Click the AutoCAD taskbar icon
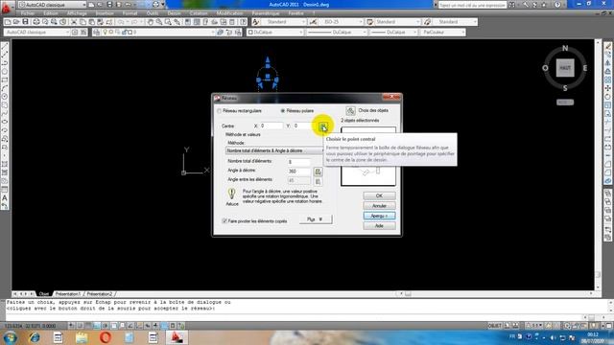Screen dimensions: 614x345 click(x=177, y=337)
